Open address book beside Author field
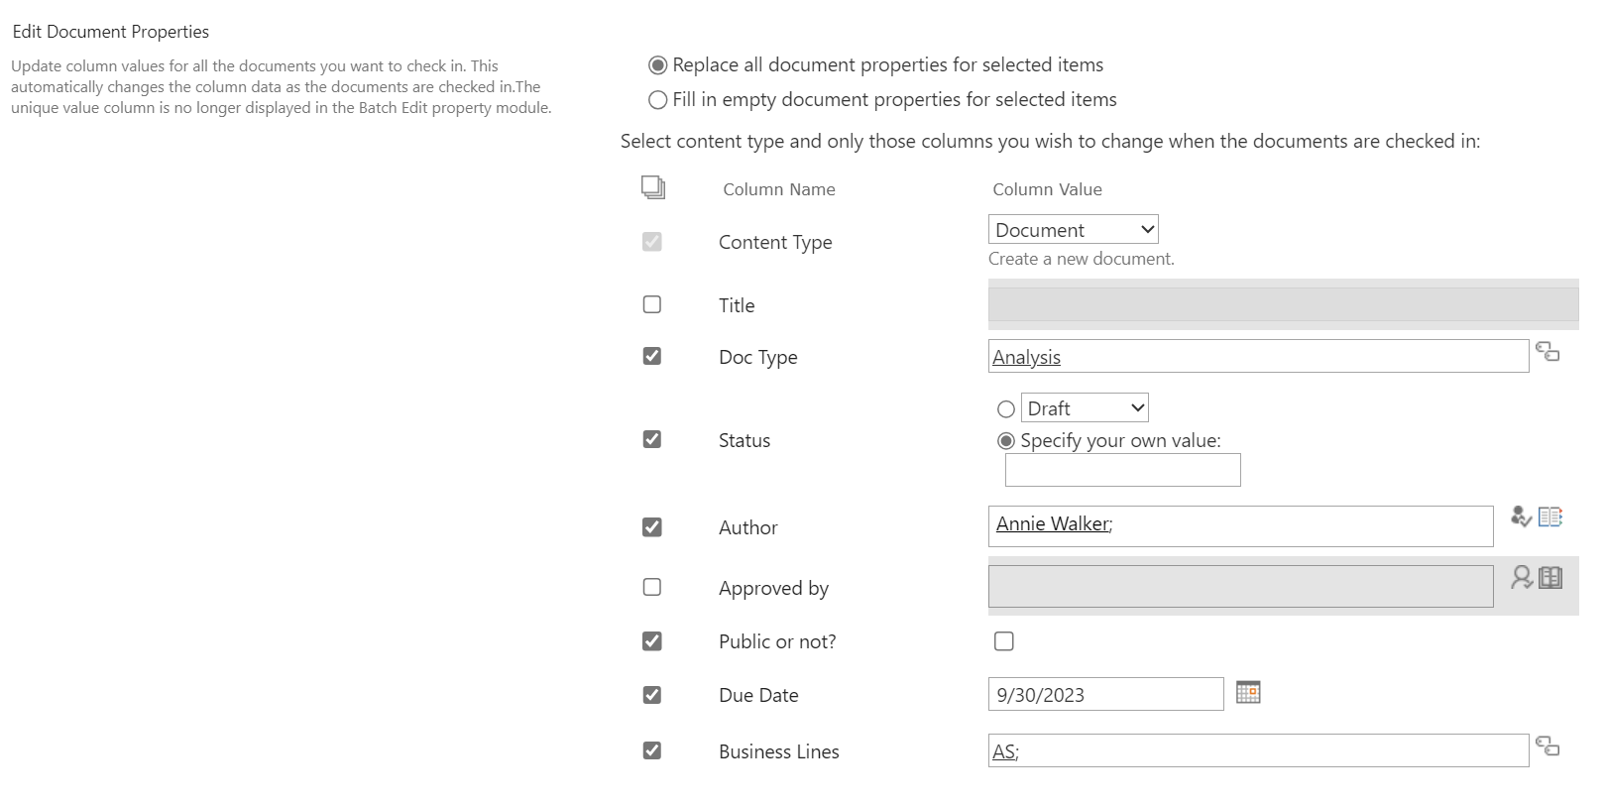Image resolution: width=1604 pixels, height=803 pixels. [1550, 516]
